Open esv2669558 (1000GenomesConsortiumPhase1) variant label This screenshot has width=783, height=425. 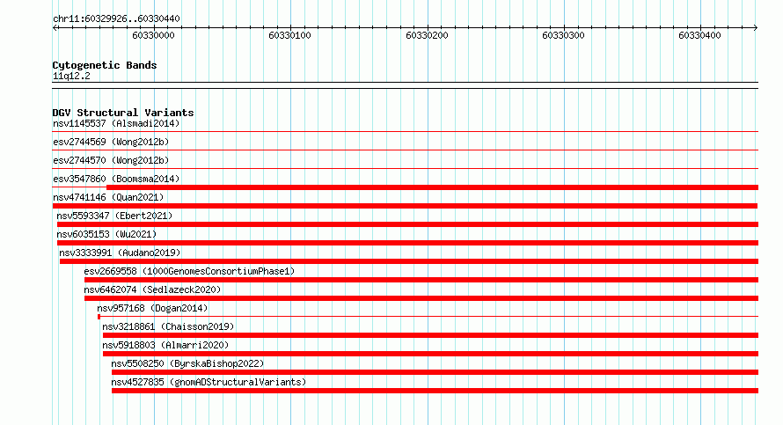click(189, 271)
